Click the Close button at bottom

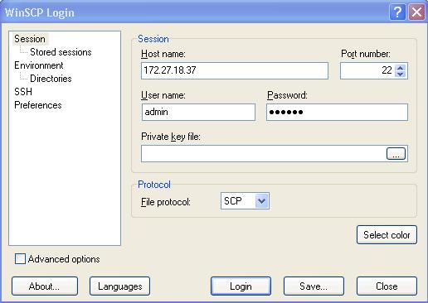tap(387, 286)
